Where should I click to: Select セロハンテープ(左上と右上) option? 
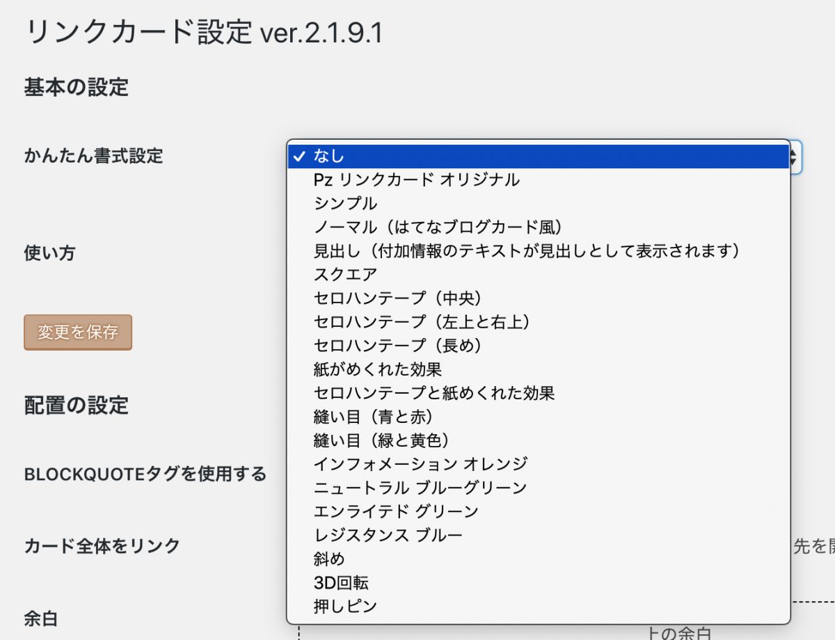point(539,321)
